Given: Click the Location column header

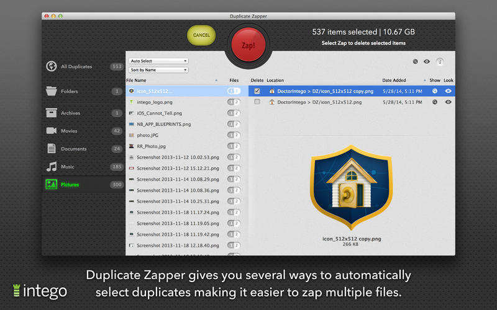Looking at the screenshot, I should click(x=275, y=81).
